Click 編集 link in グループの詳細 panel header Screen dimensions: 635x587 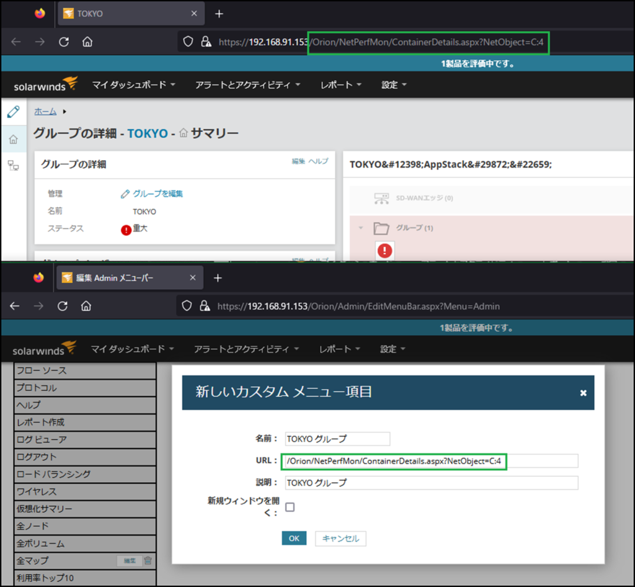tap(298, 161)
